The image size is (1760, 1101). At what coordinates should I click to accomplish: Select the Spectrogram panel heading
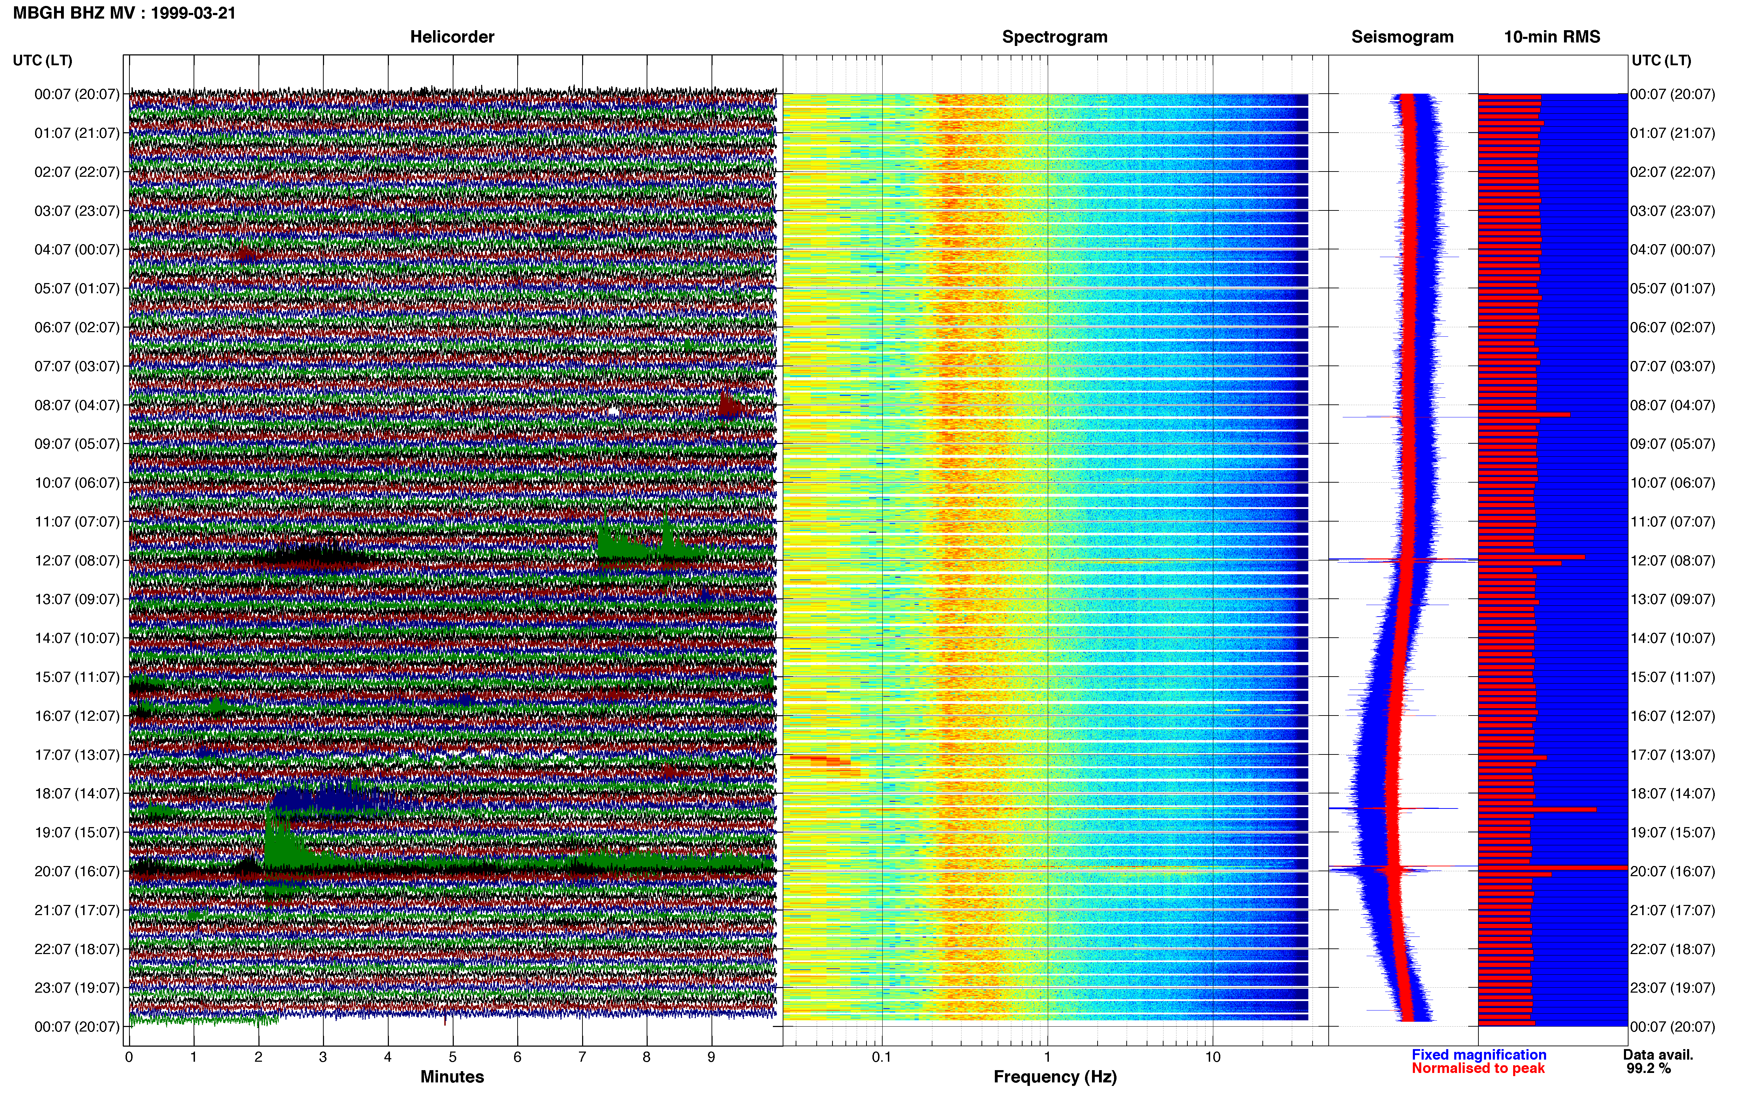click(x=1055, y=37)
